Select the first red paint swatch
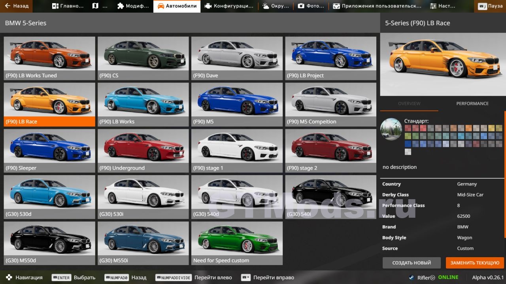 pos(408,128)
